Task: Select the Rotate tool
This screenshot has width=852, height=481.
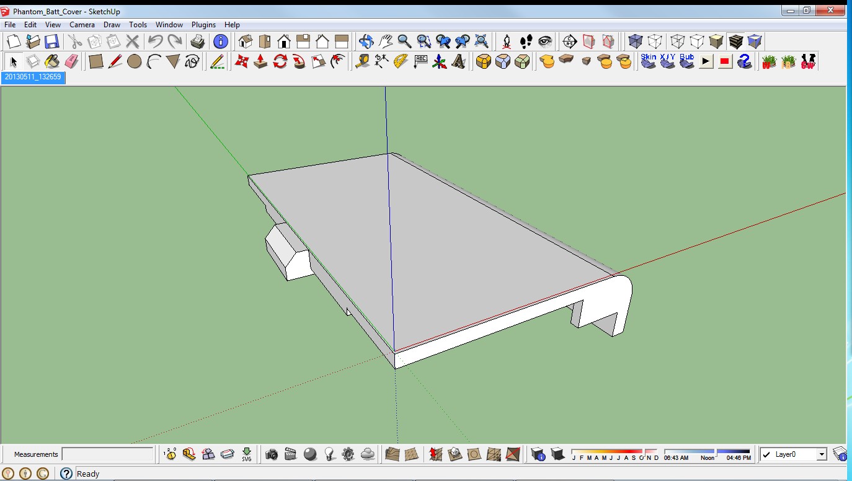Action: click(x=280, y=61)
